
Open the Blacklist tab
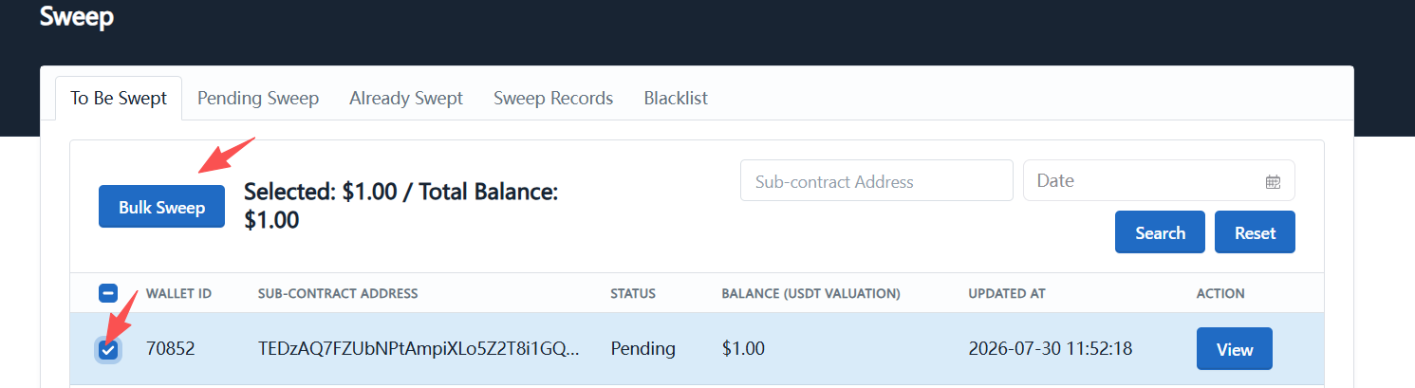pos(676,98)
